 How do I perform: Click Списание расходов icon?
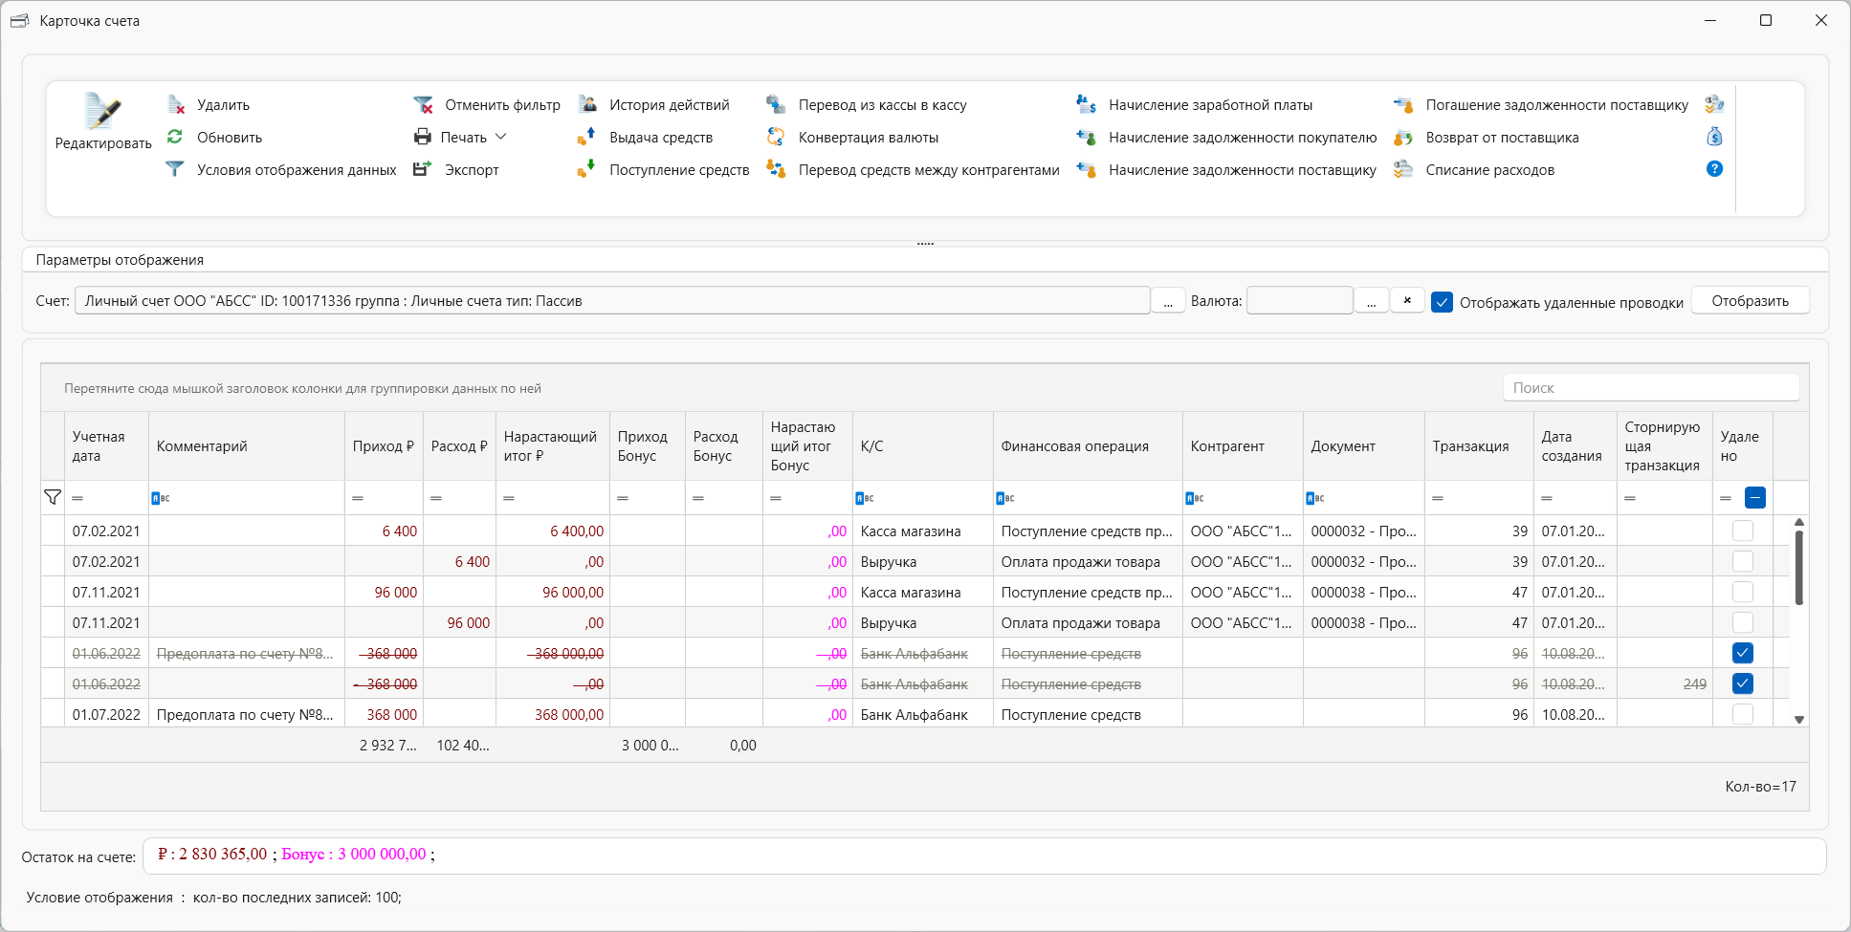[1403, 169]
